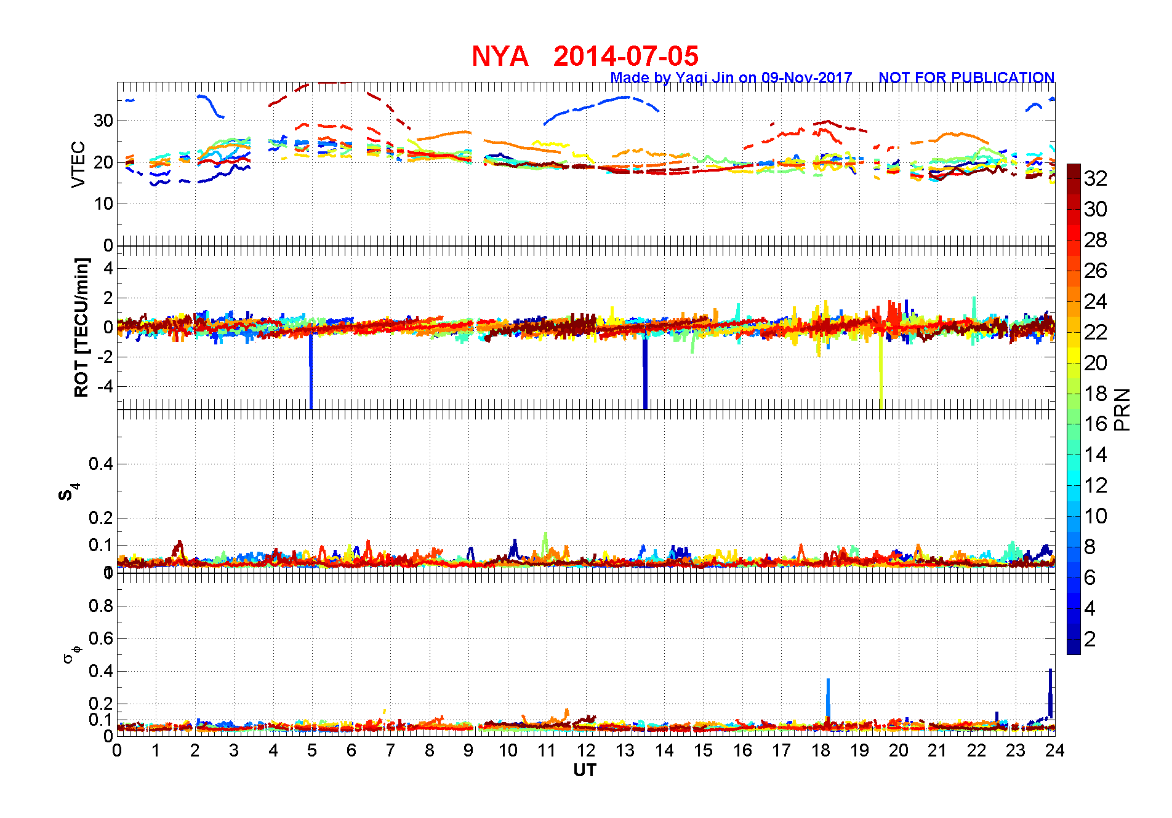Click the 'ROT [TECU/min]' axis label

click(81, 327)
